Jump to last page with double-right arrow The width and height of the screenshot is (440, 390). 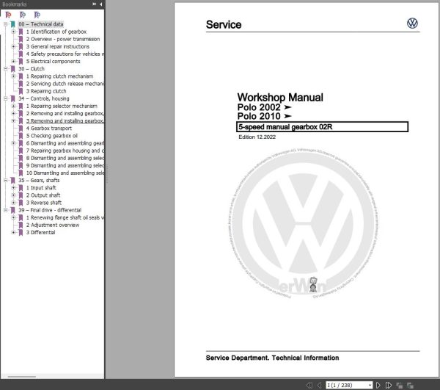(389, 385)
